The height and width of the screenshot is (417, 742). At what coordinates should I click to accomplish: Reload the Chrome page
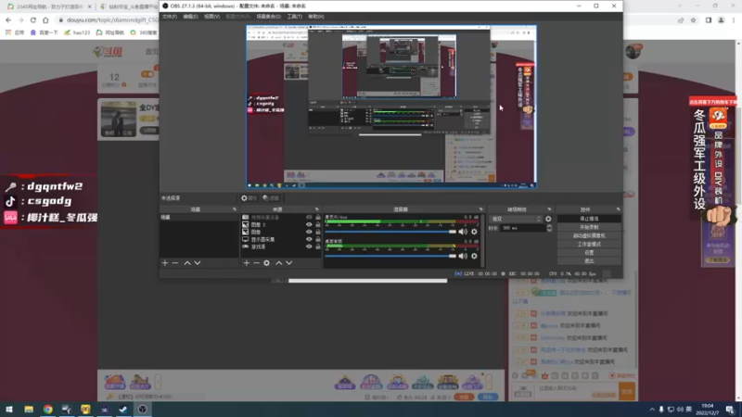(33, 20)
